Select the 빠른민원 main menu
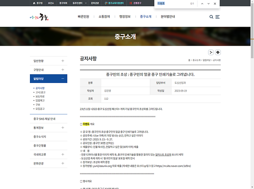 pos(83,16)
